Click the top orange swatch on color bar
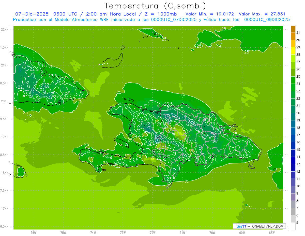 pos(293,29)
